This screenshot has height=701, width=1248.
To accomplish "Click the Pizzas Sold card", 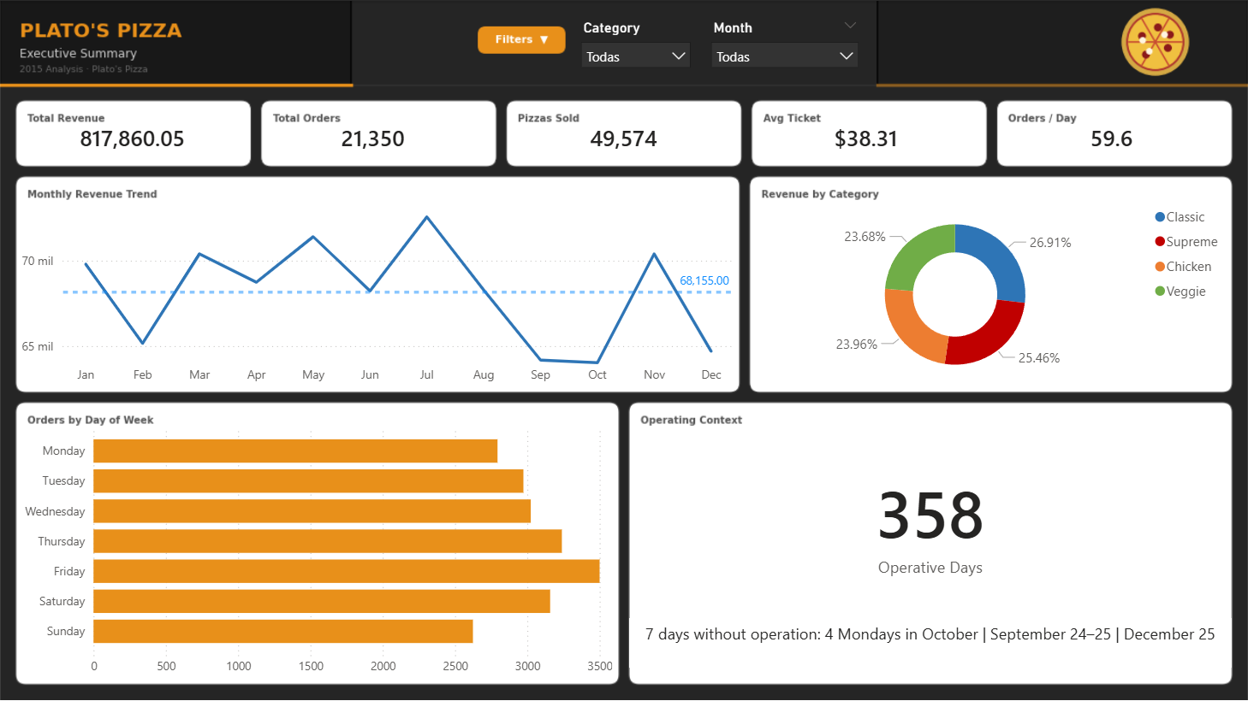I will coord(623,133).
